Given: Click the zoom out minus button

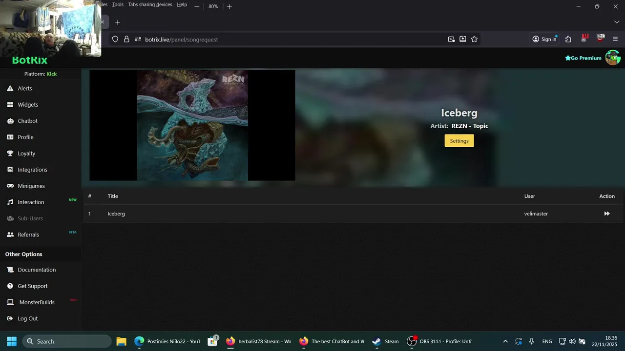Looking at the screenshot, I should [197, 6].
